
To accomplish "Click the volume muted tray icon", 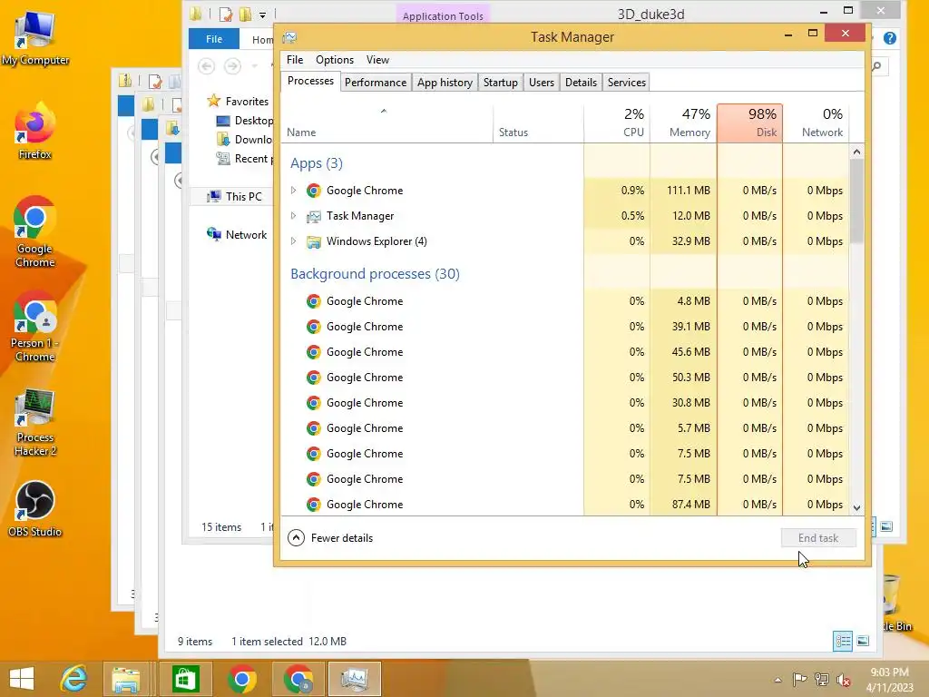I will coord(843,680).
